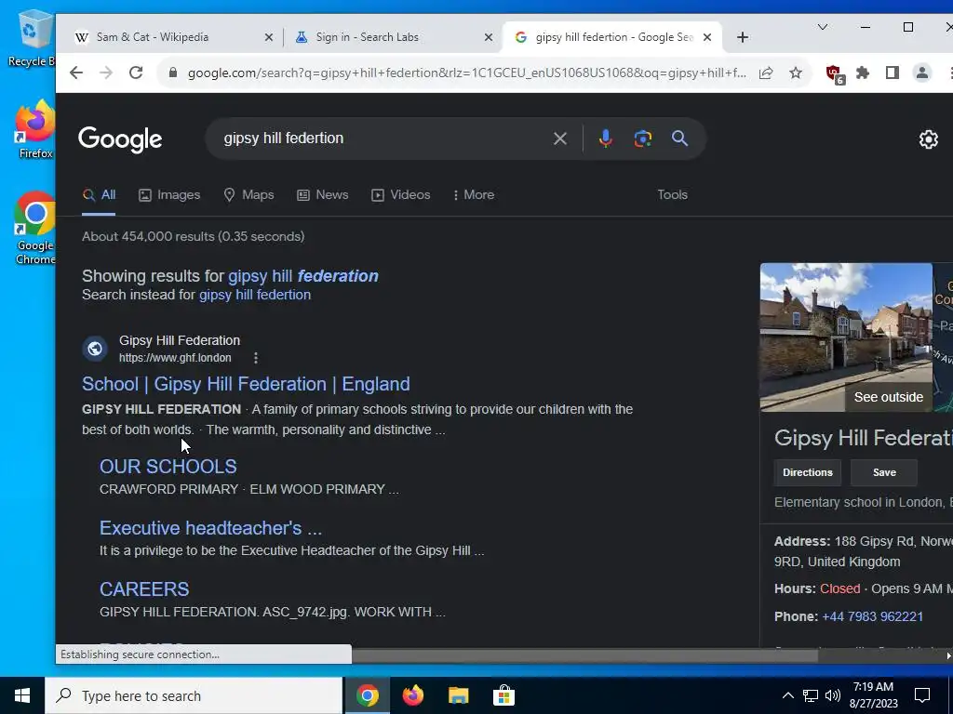Expand the More search filters menu
Viewport: 953px width, 714px height.
coord(474,195)
